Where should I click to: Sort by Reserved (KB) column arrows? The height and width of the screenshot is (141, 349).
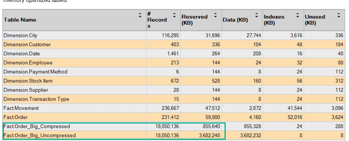click(215, 15)
